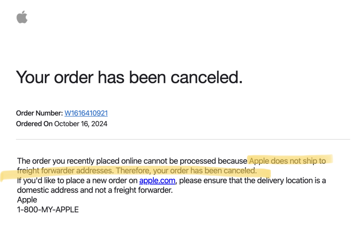Click the "Ordered On" label
This screenshot has height=225, width=361.
point(34,124)
